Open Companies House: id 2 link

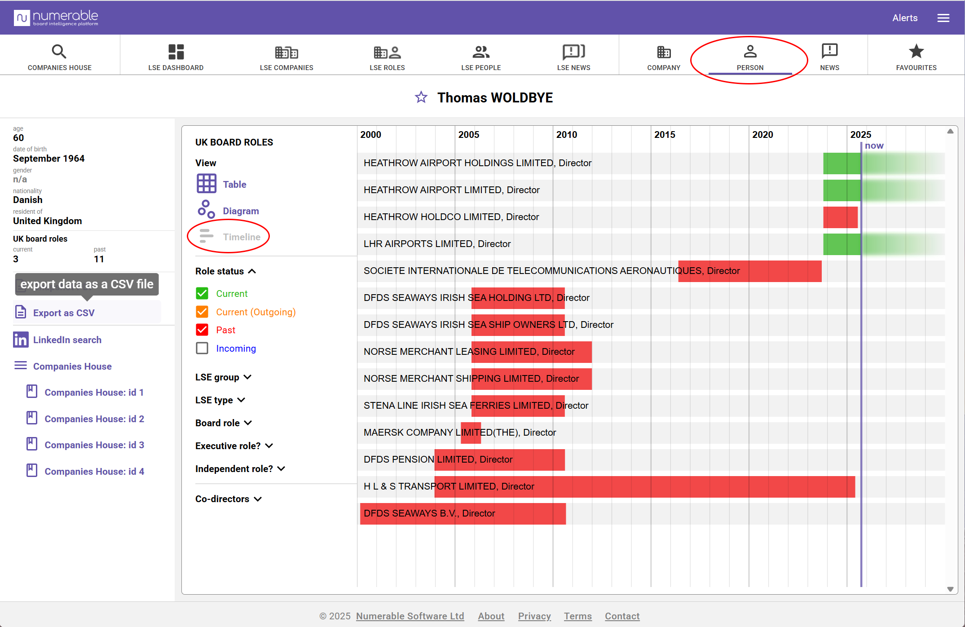tap(94, 419)
